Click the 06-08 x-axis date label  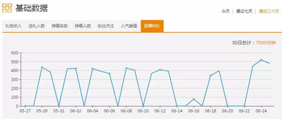tap(126, 111)
